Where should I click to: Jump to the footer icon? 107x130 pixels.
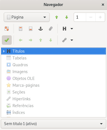click(31, 29)
